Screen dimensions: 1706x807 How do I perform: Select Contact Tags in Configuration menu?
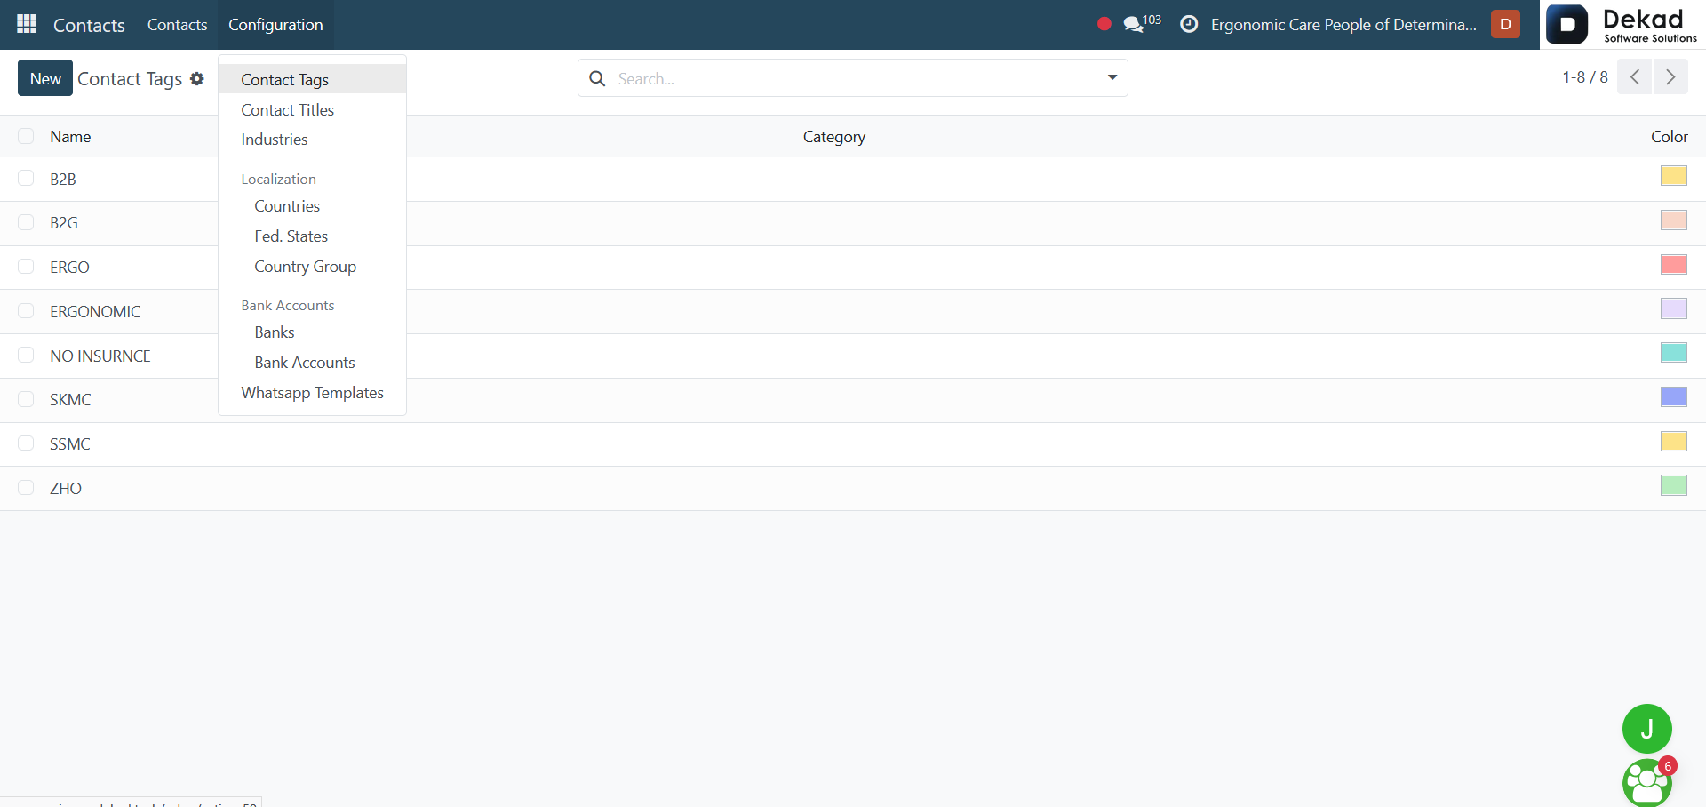(x=312, y=79)
